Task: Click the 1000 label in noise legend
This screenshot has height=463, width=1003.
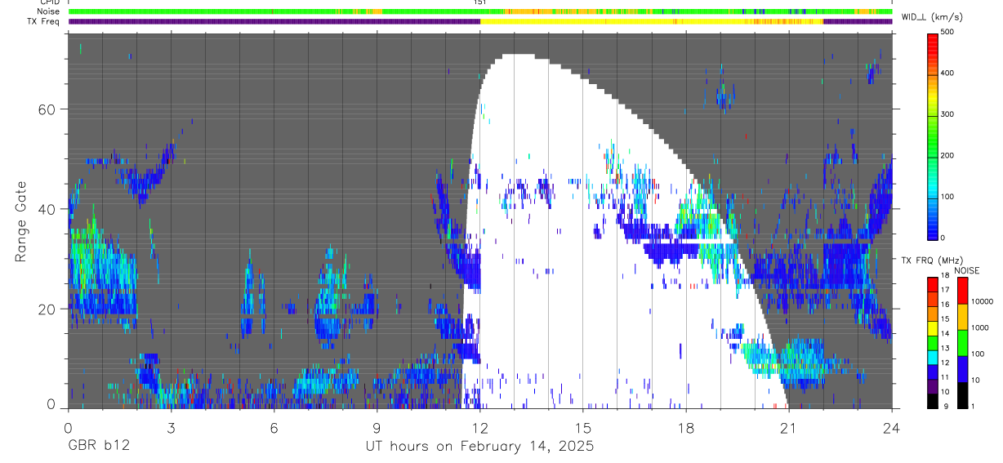Action: [979, 327]
